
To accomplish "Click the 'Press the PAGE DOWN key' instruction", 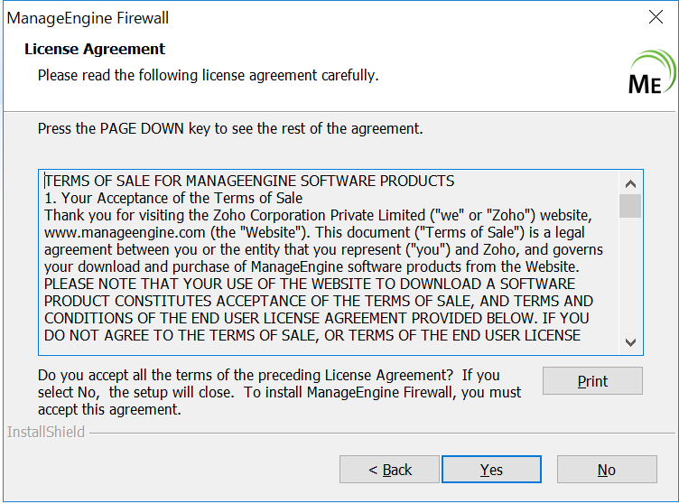I will tap(230, 128).
